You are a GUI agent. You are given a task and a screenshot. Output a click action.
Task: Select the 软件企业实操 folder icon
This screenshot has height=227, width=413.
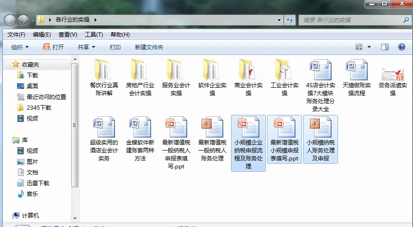[211, 70]
